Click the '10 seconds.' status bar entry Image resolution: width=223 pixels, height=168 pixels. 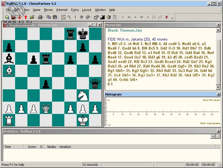click(91, 165)
